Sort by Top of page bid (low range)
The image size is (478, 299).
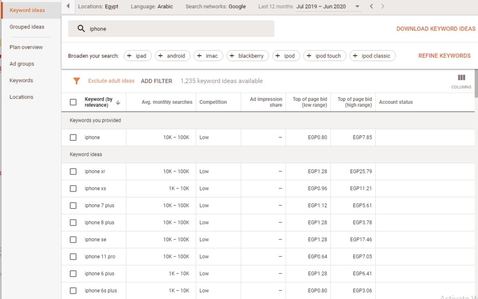(310, 102)
